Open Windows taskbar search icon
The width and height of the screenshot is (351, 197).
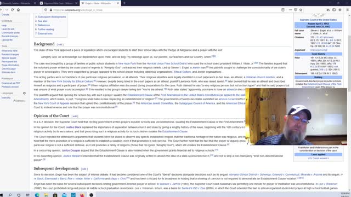(10, 195)
